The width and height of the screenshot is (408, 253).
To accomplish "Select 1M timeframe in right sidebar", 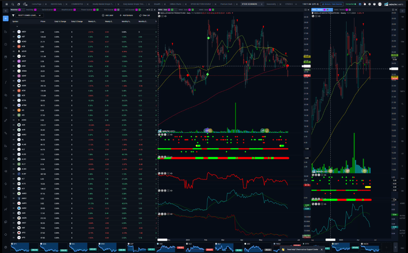I will click(402, 17).
